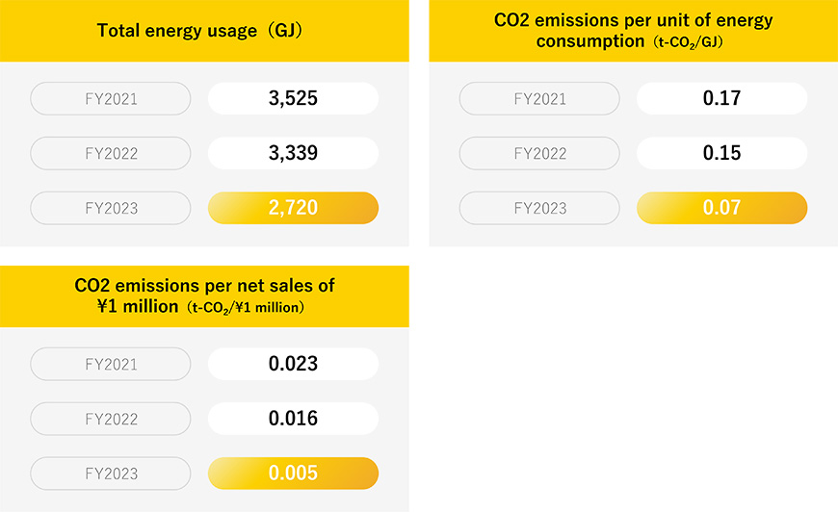
Task: Click the 3,339 energy usage value
Action: coord(293,153)
